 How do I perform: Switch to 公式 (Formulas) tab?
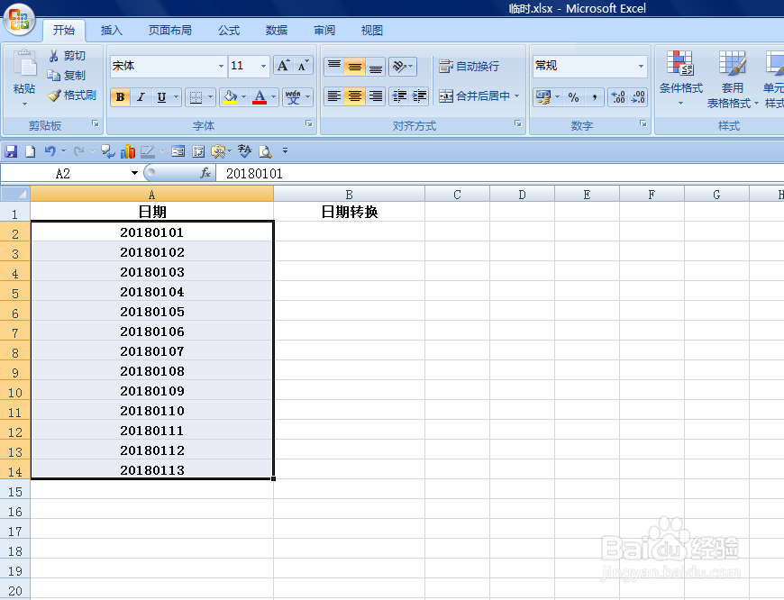click(229, 31)
